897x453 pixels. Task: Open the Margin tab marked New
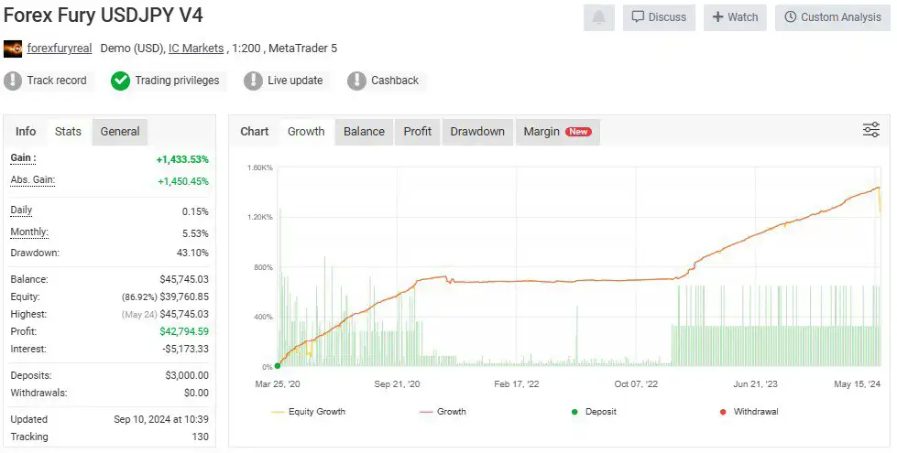pyautogui.click(x=557, y=131)
